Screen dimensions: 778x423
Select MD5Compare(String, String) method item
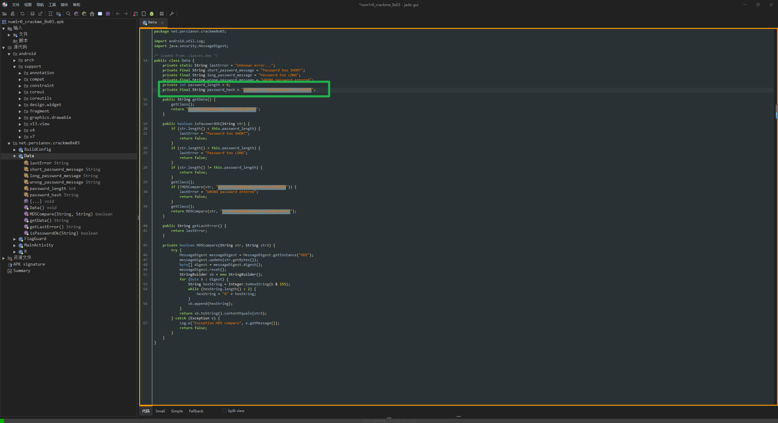tap(71, 214)
